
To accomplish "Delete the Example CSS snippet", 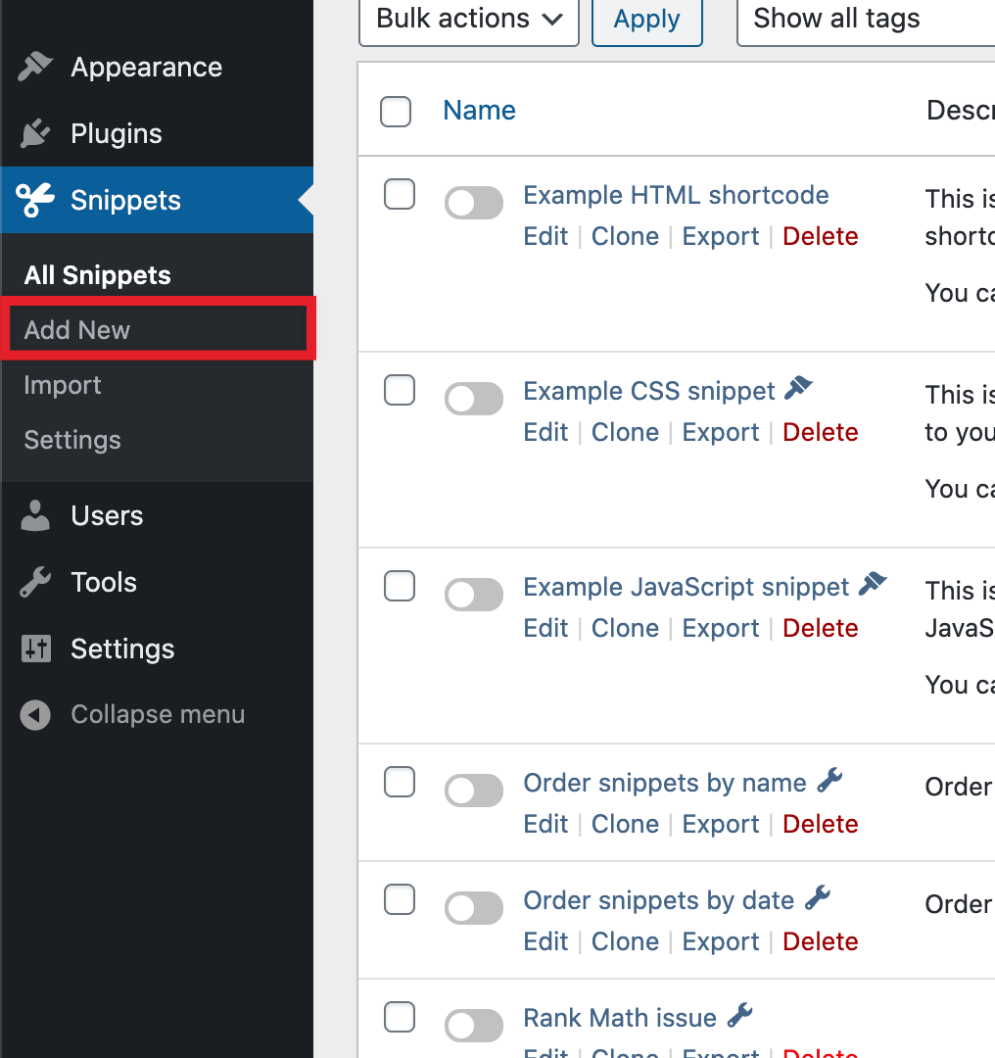I will coord(821,432).
